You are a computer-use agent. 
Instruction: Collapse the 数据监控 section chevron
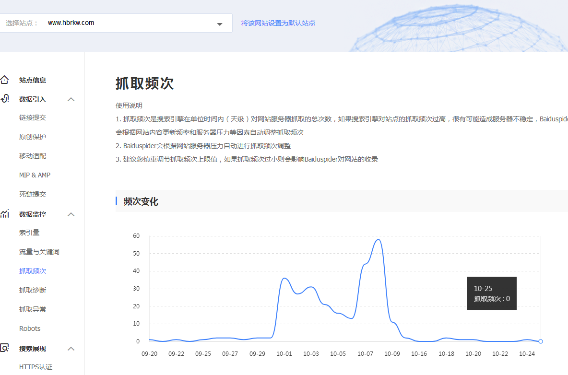coord(71,214)
